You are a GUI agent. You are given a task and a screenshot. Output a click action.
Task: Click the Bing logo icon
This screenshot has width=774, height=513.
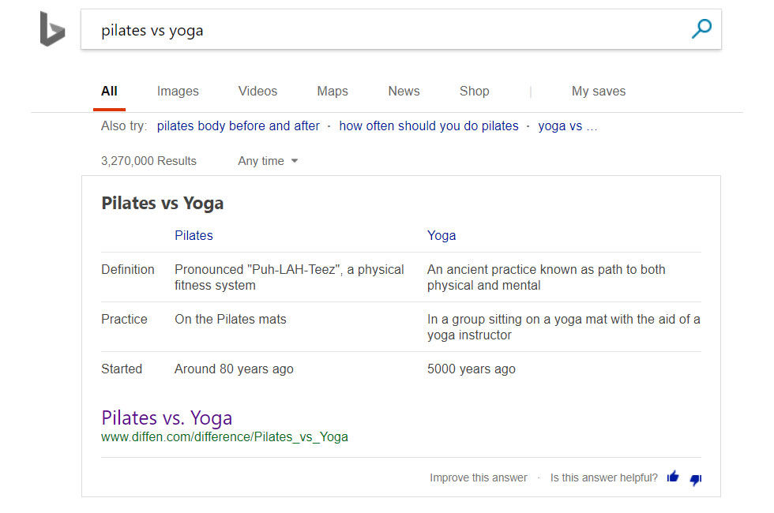[52, 29]
